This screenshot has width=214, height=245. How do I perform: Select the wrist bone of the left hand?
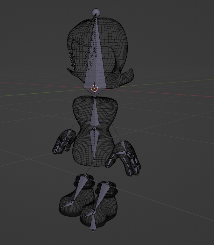[68, 134]
